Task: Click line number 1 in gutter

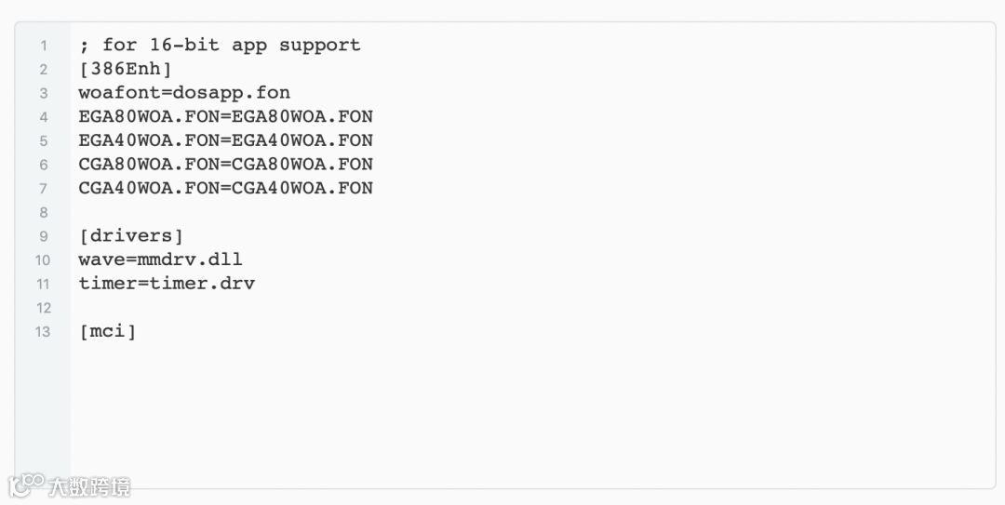Action: click(x=44, y=46)
